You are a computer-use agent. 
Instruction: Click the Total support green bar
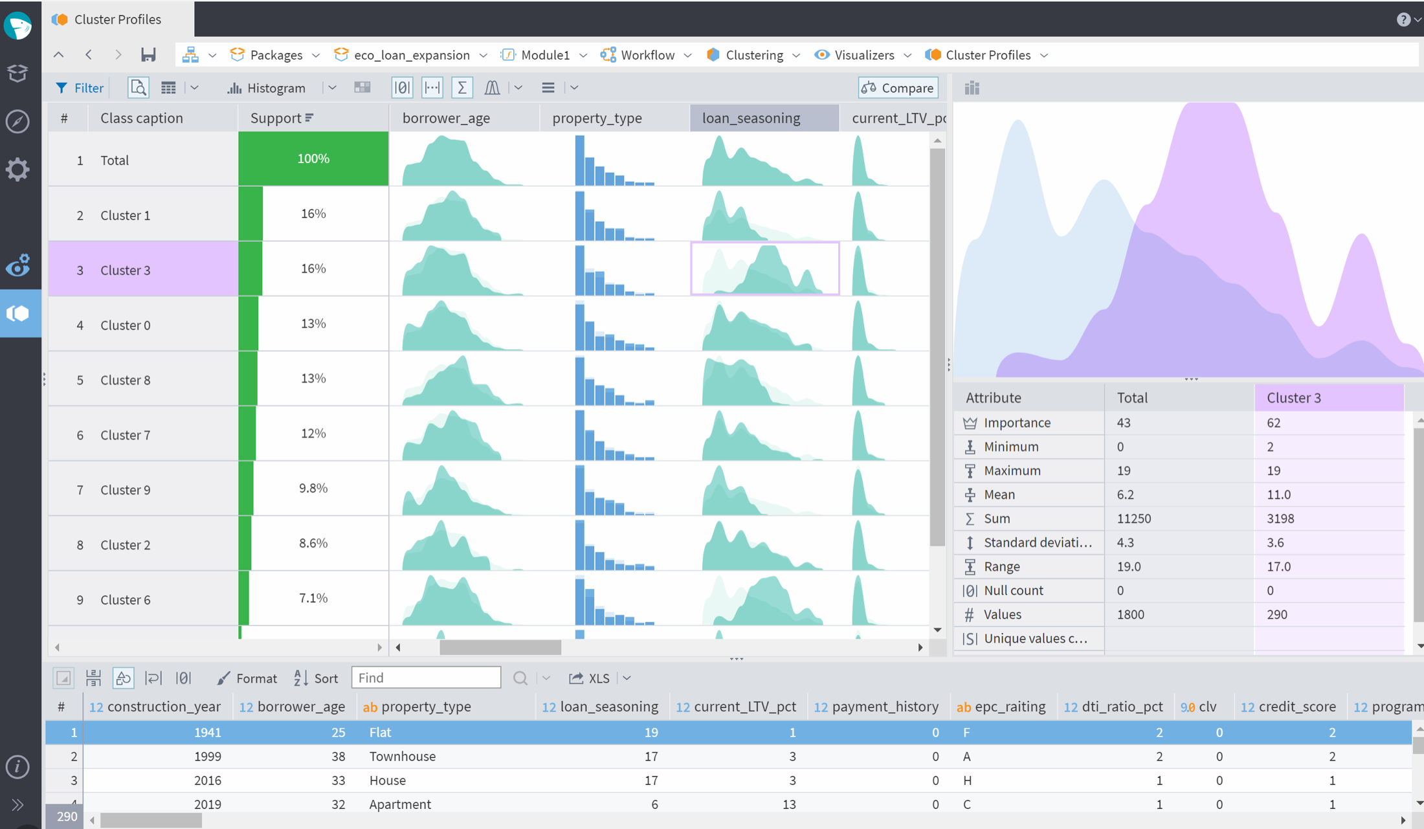[313, 159]
